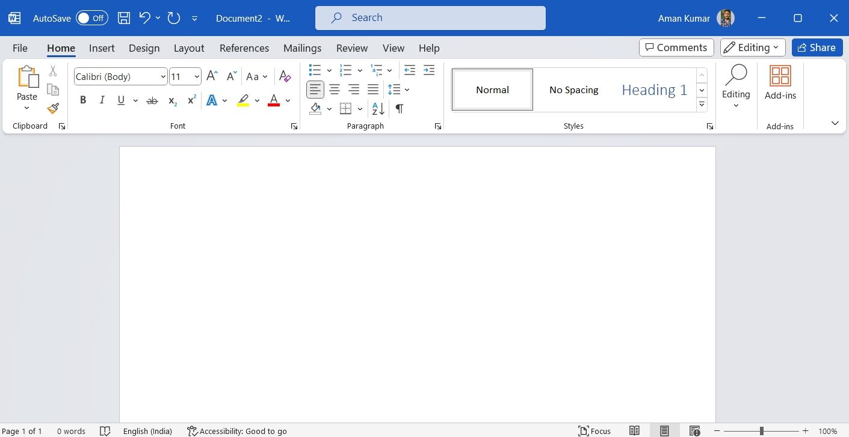Toggle the paragraph marks icon
The width and height of the screenshot is (849, 437).
[399, 109]
